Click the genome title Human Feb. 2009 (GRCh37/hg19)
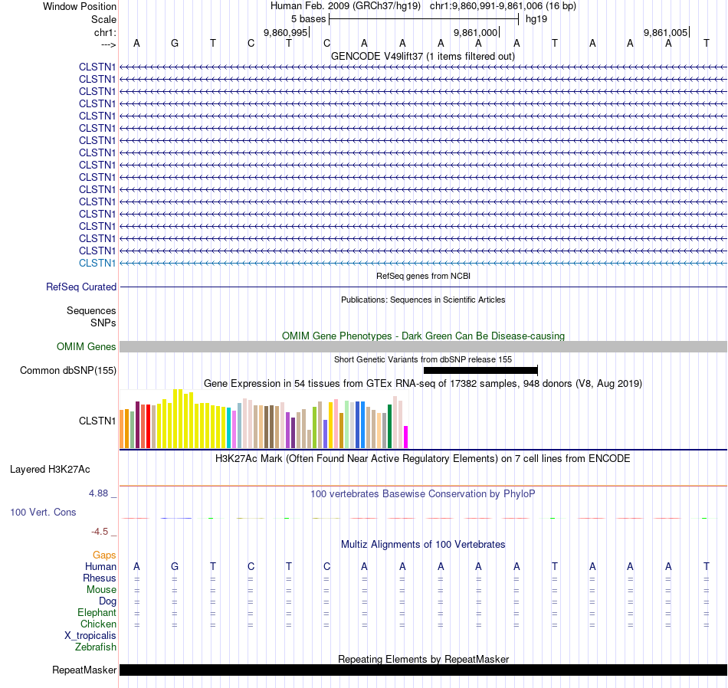This screenshot has height=688, width=728. 346,6
